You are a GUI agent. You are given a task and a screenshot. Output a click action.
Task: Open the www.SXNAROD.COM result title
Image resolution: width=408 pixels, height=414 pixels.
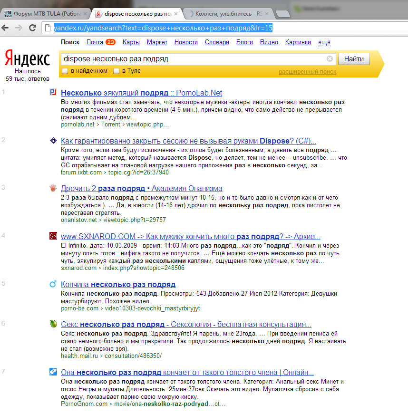point(191,236)
